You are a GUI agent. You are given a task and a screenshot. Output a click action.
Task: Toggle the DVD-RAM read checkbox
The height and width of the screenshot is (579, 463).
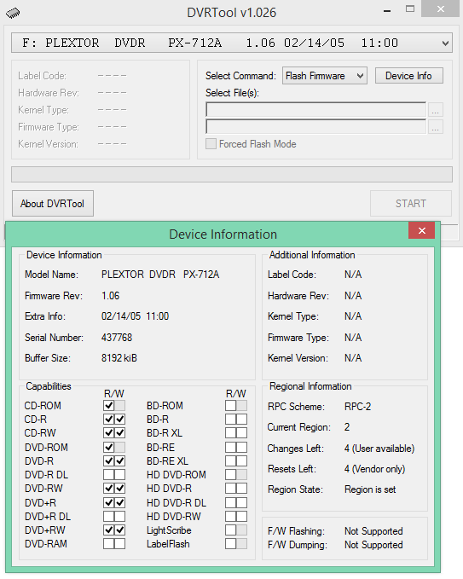coord(108,543)
